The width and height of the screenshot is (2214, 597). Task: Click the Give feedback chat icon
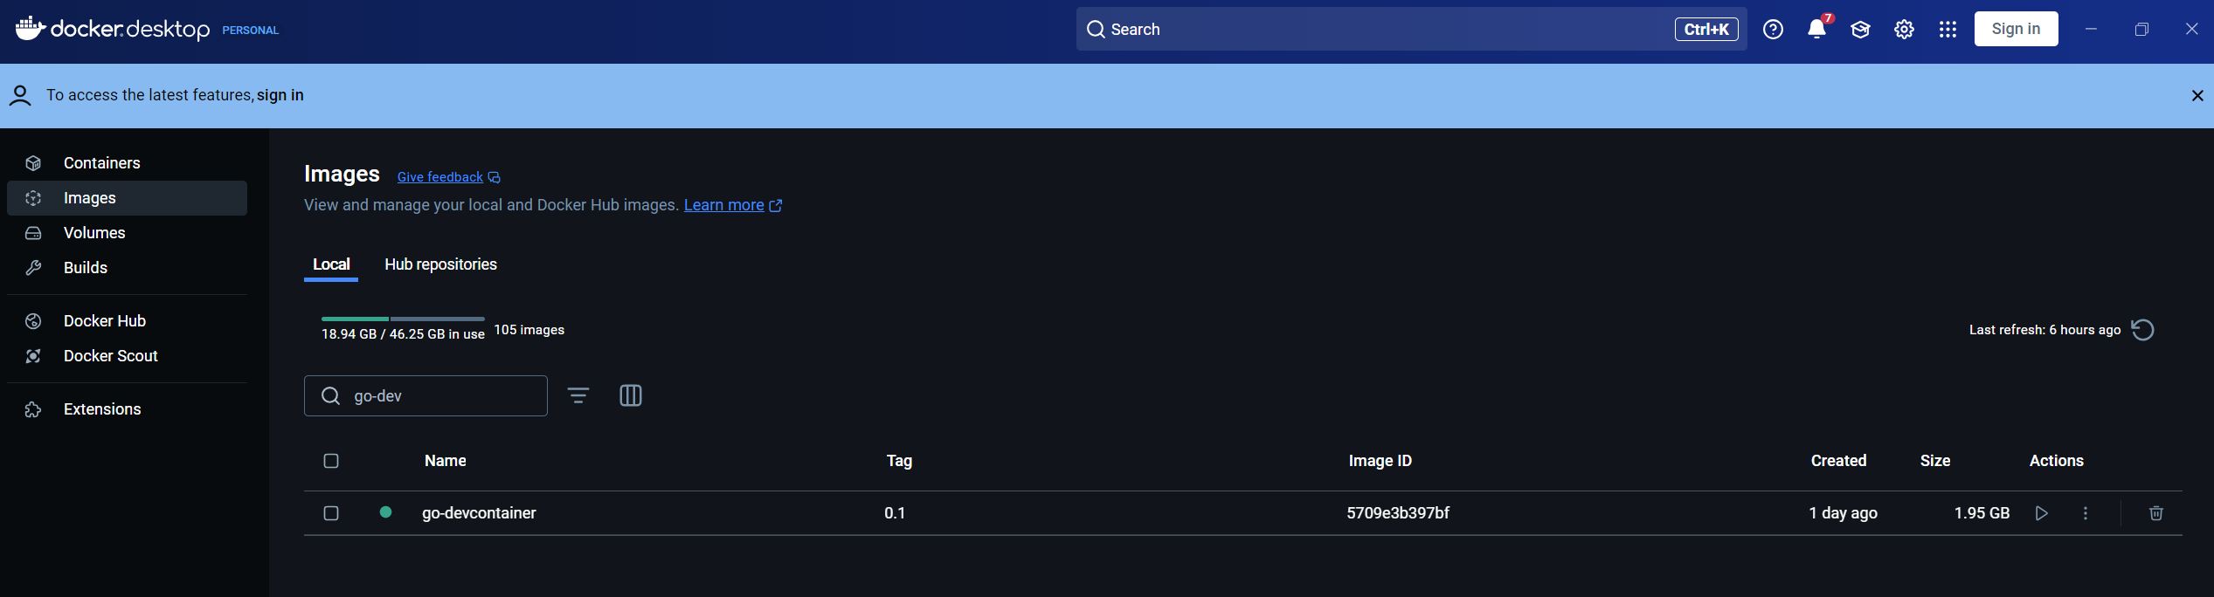coord(495,178)
